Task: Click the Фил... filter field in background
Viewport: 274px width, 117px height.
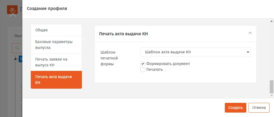Action: pyautogui.click(x=17, y=36)
